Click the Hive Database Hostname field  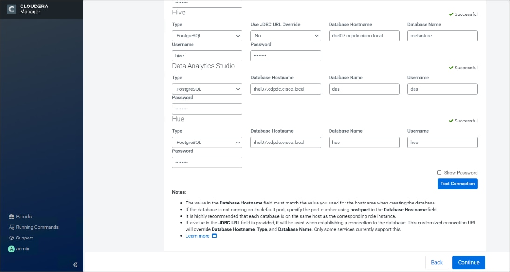click(x=364, y=36)
